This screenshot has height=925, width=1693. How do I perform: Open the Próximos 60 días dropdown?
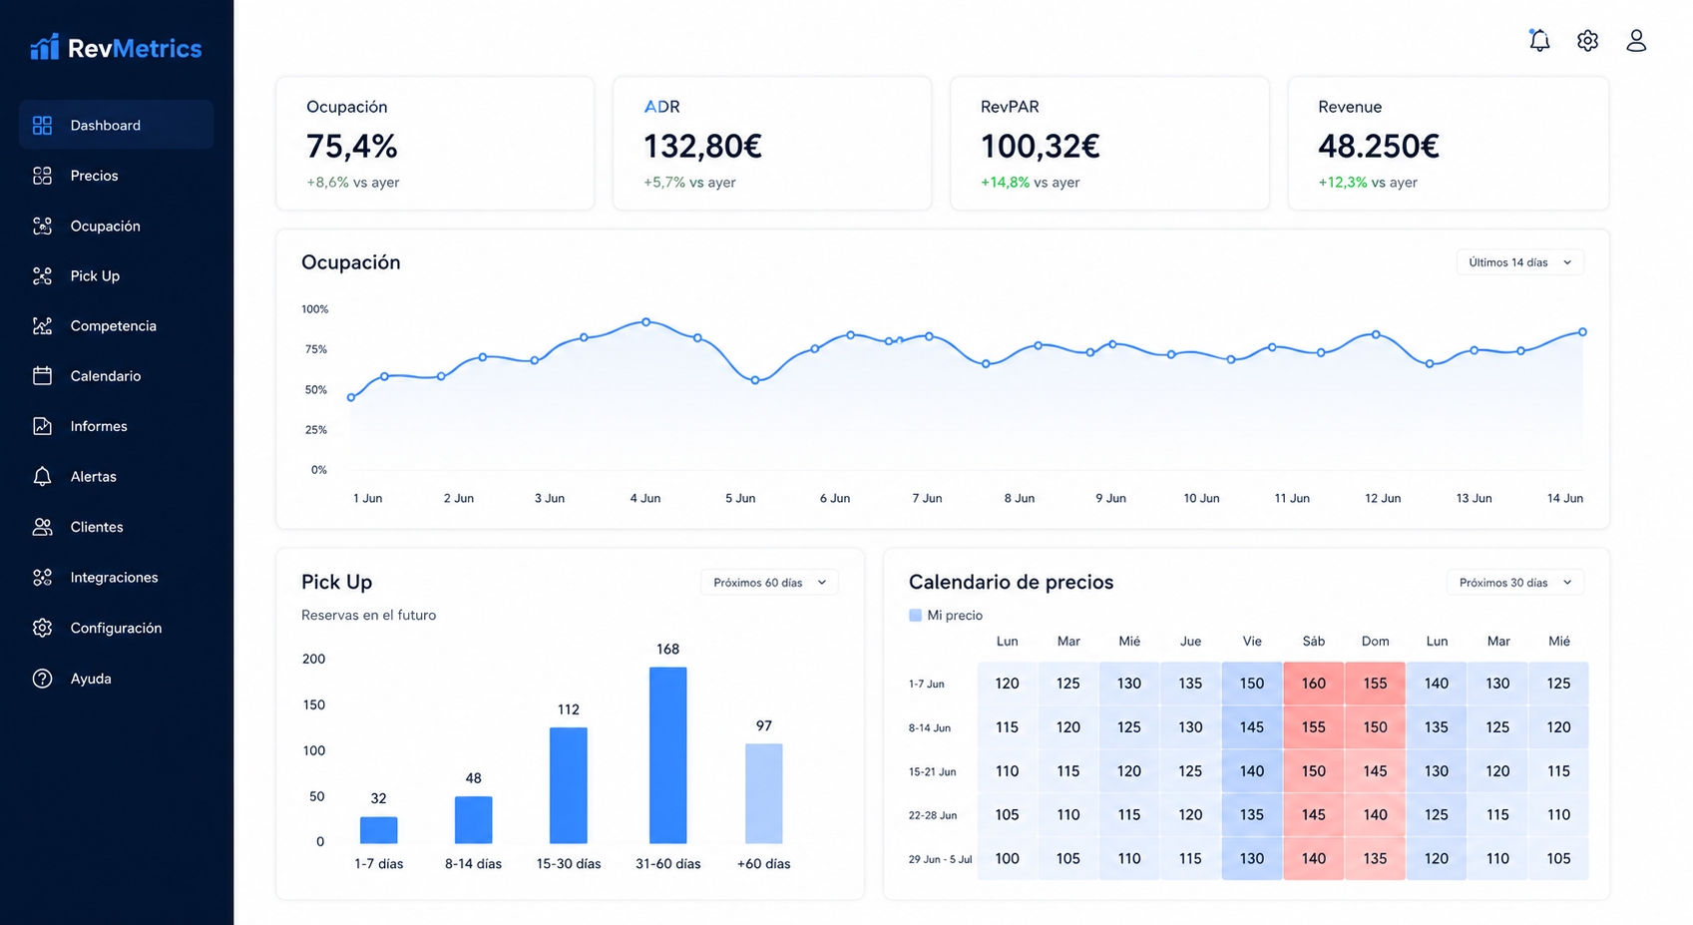click(x=769, y=583)
